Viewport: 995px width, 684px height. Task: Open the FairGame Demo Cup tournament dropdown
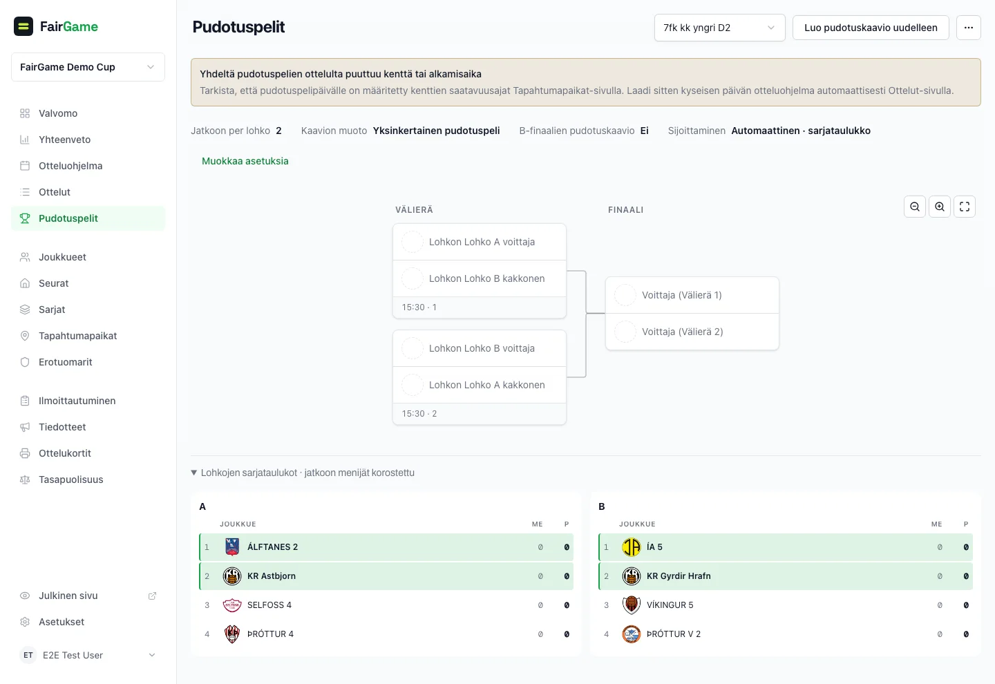tap(88, 67)
